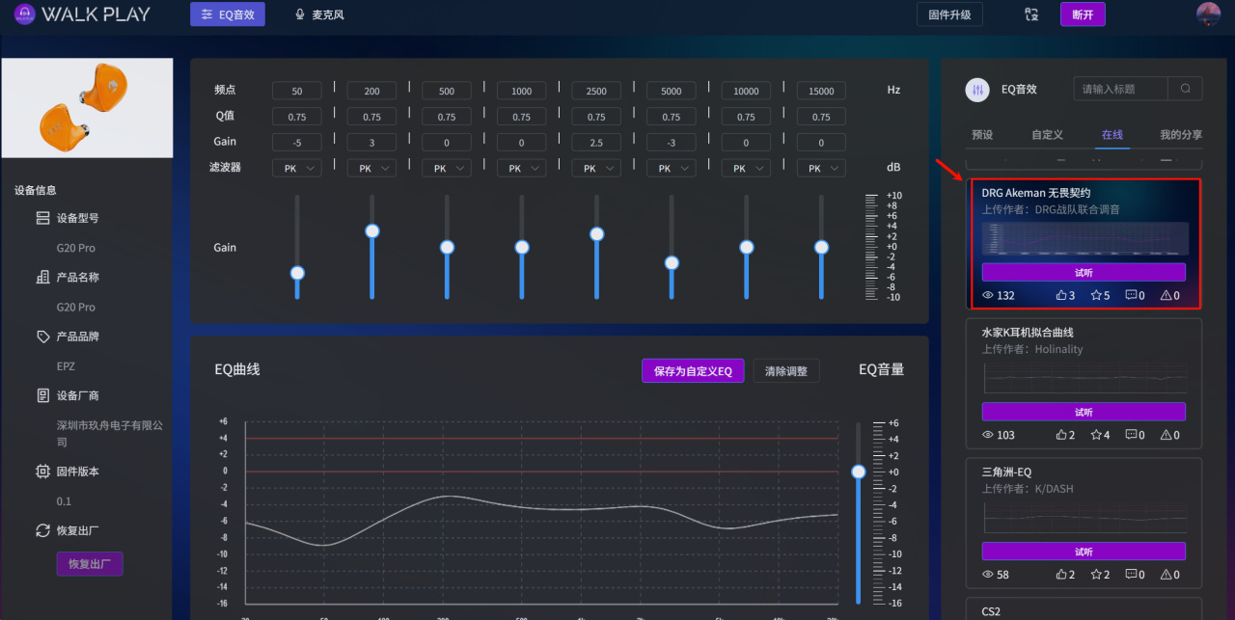Open the filter type dropdown for the 10000 Hz band
The width and height of the screenshot is (1235, 620).
point(746,168)
